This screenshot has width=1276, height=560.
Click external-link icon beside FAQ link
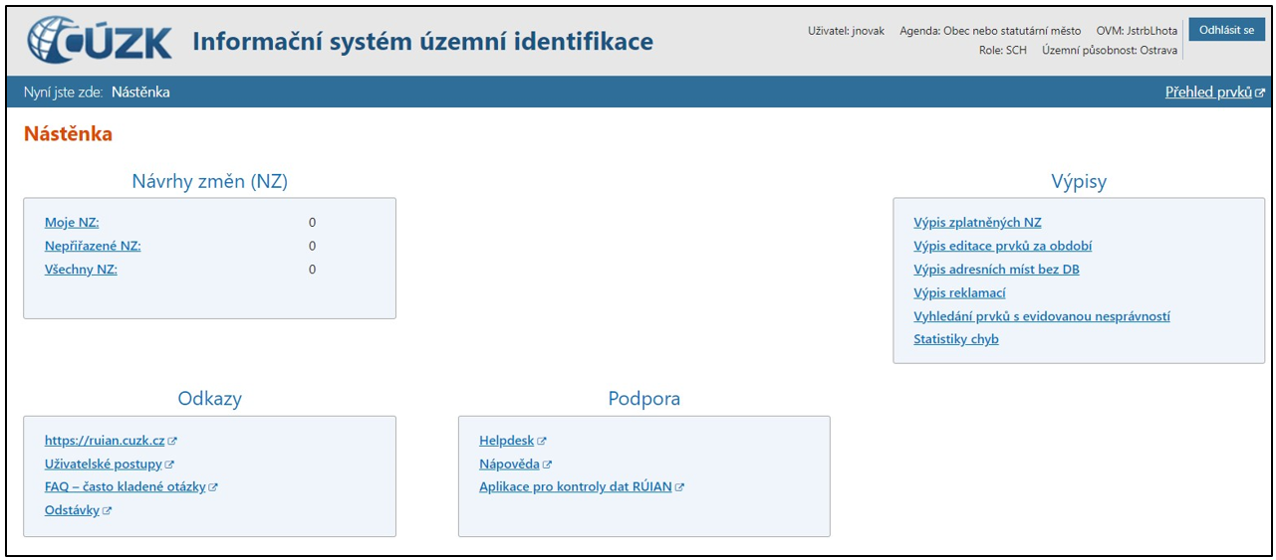click(x=213, y=487)
